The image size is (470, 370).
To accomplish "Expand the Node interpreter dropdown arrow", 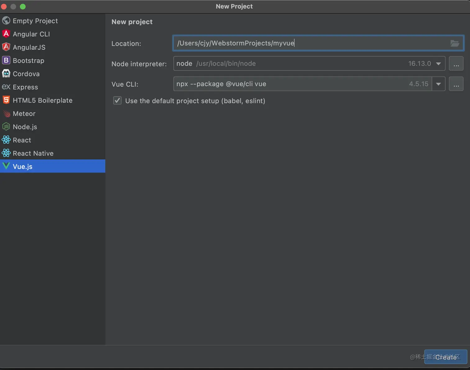I will click(438, 64).
